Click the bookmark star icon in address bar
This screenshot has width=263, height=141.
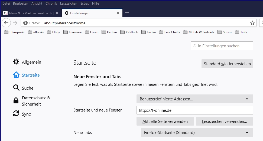(x=252, y=23)
